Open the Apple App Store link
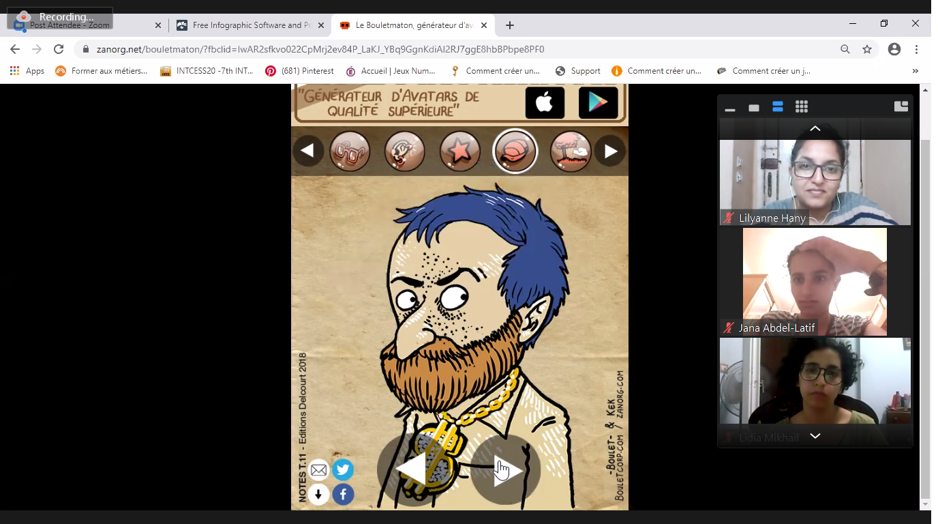Screen dimensions: 938x524 coord(545,103)
